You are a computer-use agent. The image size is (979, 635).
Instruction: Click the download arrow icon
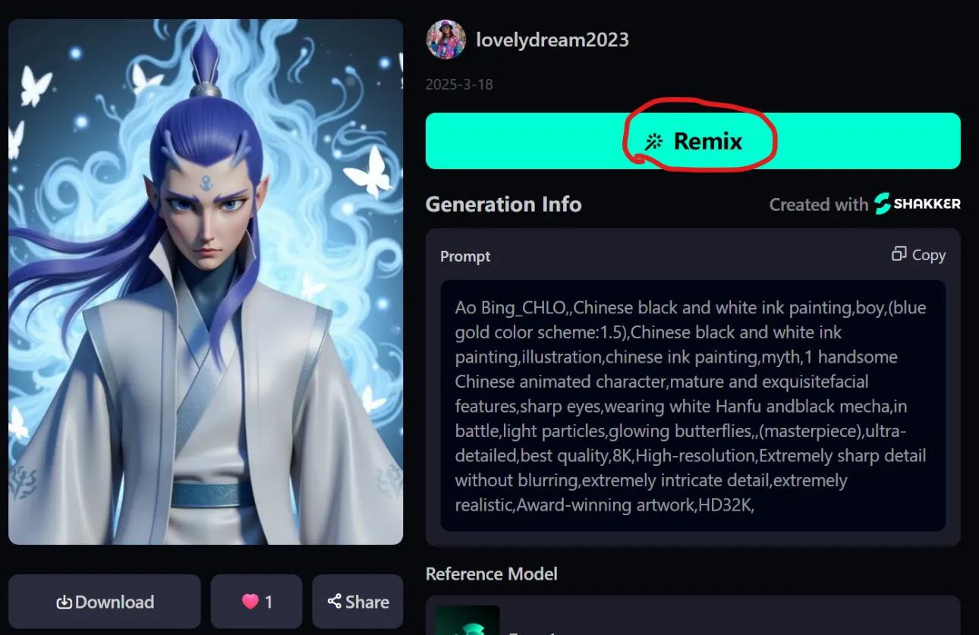pos(65,602)
